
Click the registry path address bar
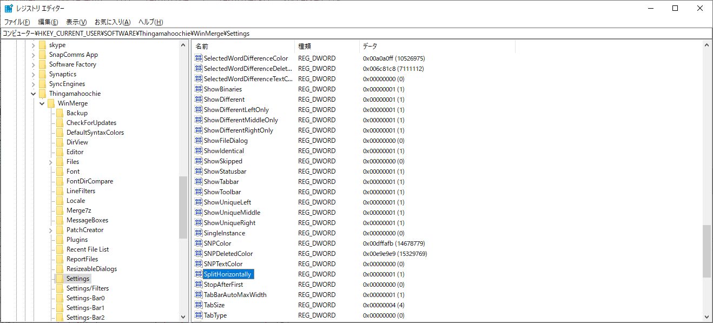pos(356,34)
